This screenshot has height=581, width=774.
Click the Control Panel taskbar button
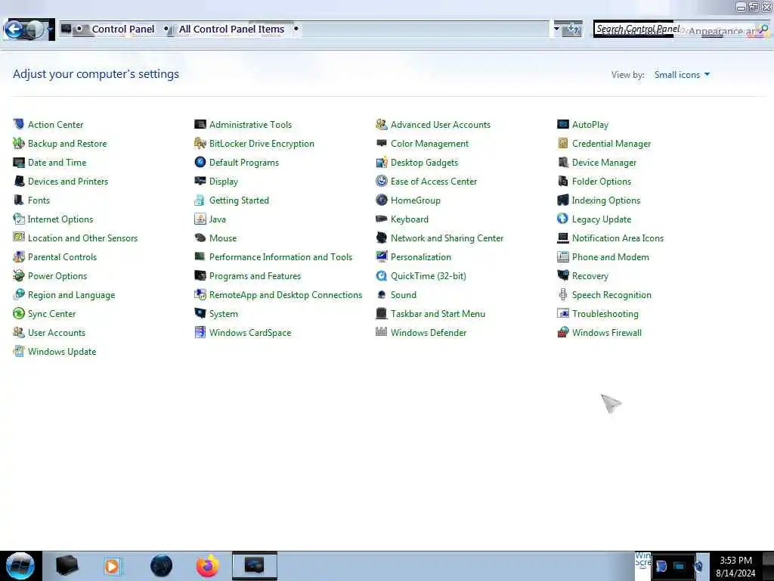click(x=255, y=566)
